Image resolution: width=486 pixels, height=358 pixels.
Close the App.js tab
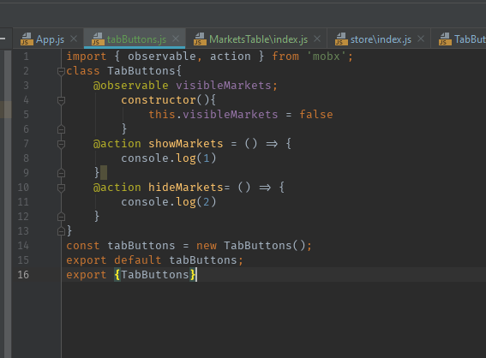click(74, 39)
